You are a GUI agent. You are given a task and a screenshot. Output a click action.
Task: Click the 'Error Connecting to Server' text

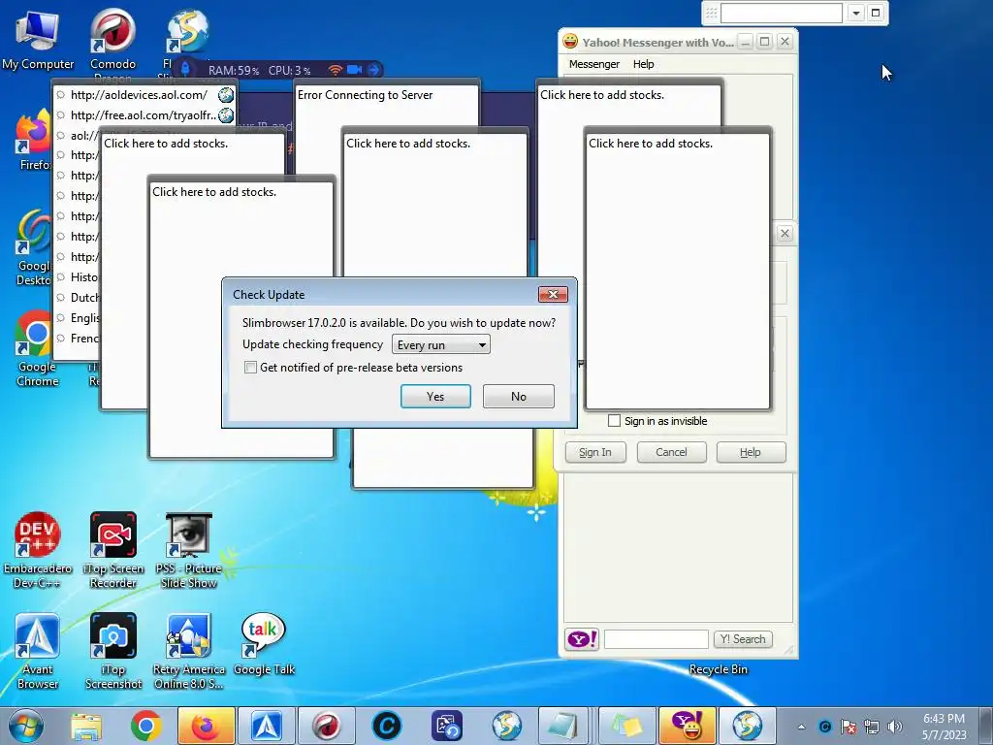click(365, 95)
